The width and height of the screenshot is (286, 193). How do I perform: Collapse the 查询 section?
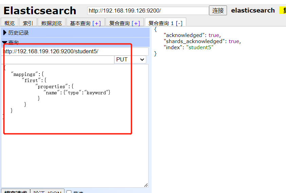tap(75, 42)
